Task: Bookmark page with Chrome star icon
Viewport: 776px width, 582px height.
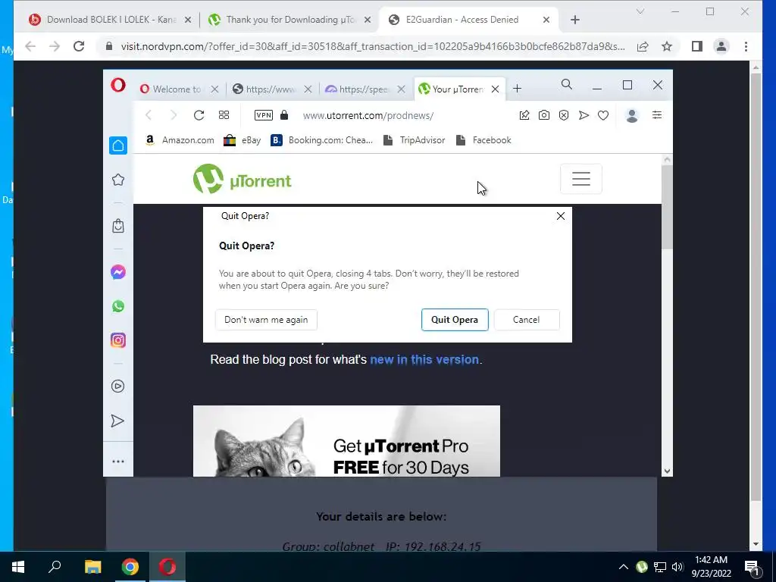Action: [667, 46]
